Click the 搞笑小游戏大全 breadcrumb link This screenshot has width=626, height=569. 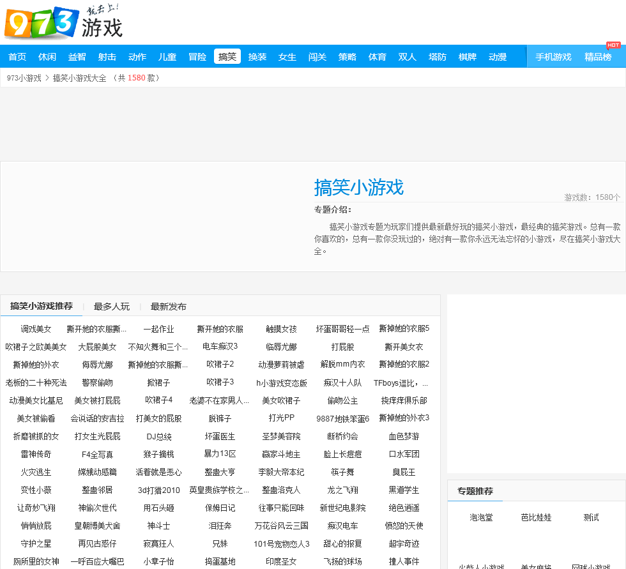pos(79,78)
